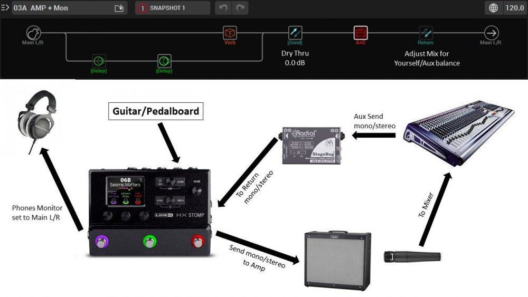
Task: Click the undo arrow button
Action: point(223,8)
